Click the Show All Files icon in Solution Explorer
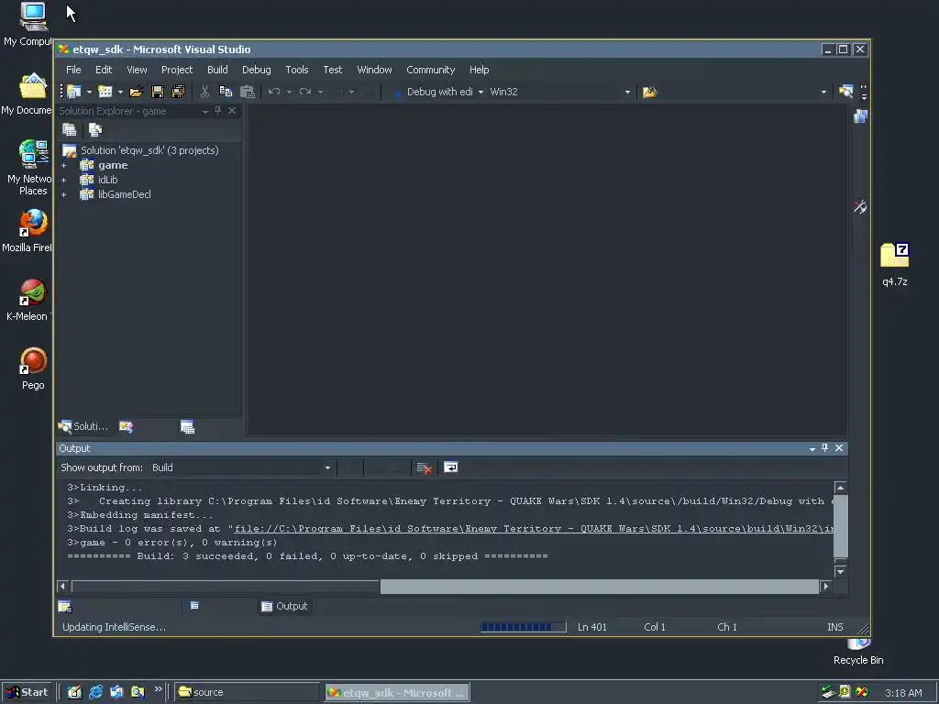Viewport: 939px width, 704px height. 95,130
